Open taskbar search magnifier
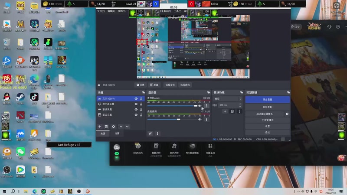Viewport: 347px width, 195px height. click(13, 191)
